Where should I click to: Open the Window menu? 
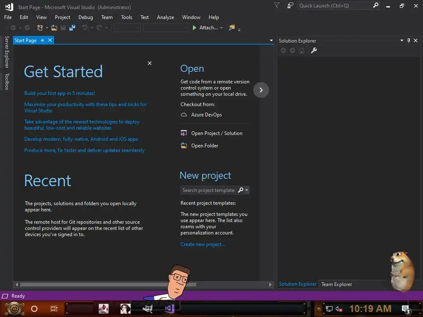(x=191, y=17)
